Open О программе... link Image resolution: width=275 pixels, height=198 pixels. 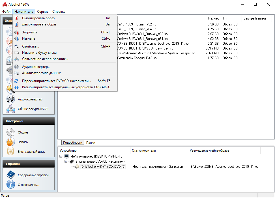[29, 185]
